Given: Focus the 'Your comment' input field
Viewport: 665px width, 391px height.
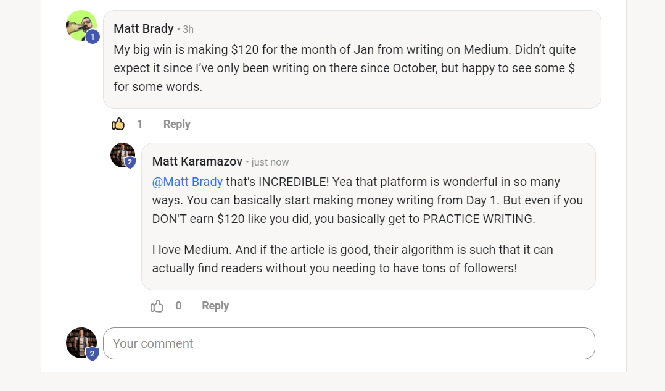Looking at the screenshot, I should [349, 343].
